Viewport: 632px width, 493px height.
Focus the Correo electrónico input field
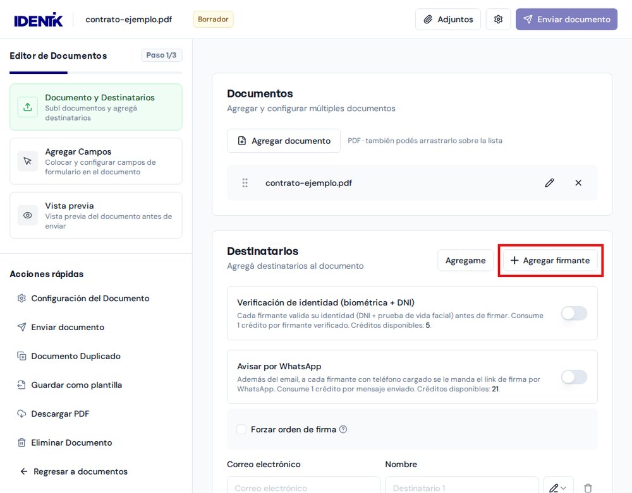303,485
